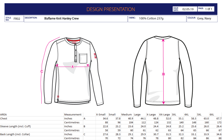Click chest X-Small inches value 34.6
Viewport: 222px width, 140px height.
pos(105,118)
